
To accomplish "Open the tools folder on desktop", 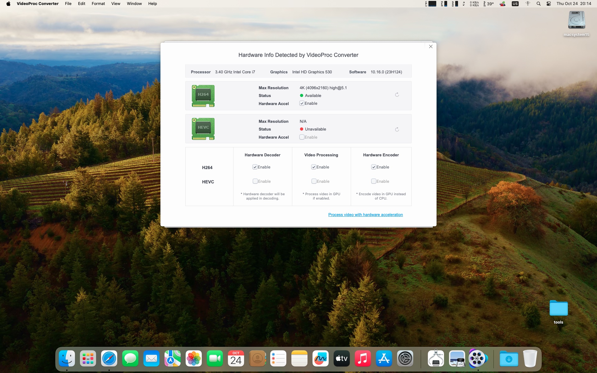I will click(x=558, y=308).
